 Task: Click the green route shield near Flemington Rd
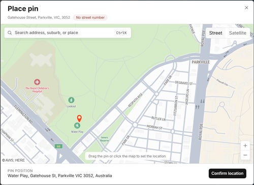tap(58, 146)
